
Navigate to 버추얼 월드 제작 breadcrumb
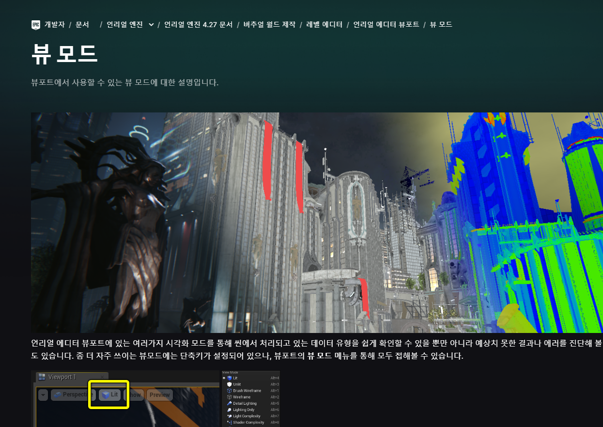pyautogui.click(x=269, y=24)
